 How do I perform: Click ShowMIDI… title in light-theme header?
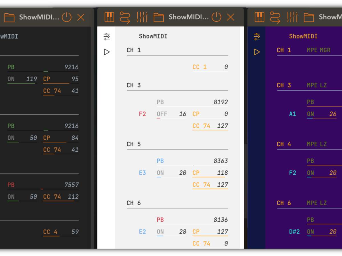189,17
